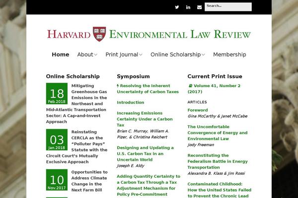Click authors Brian C. Murray, William A. Pizer
Viewport: 298px width, 198px height.
pyautogui.click(x=143, y=134)
